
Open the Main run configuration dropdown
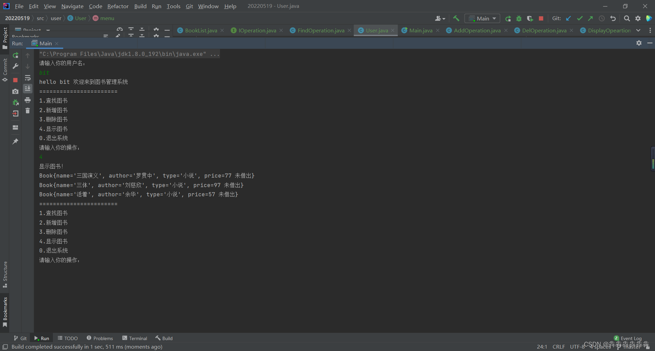[482, 18]
